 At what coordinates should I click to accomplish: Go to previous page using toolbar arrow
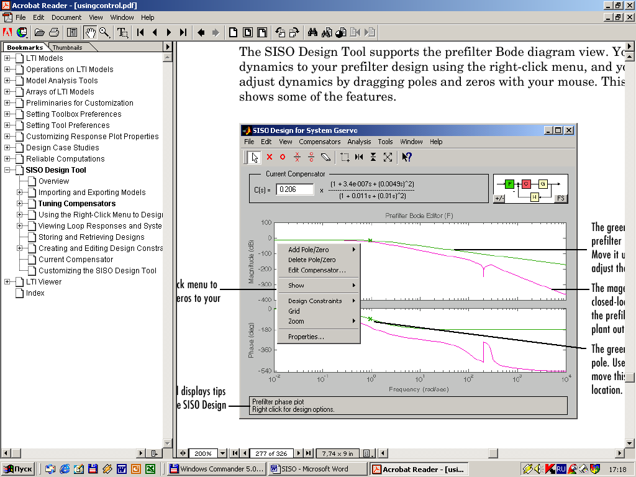click(x=155, y=32)
